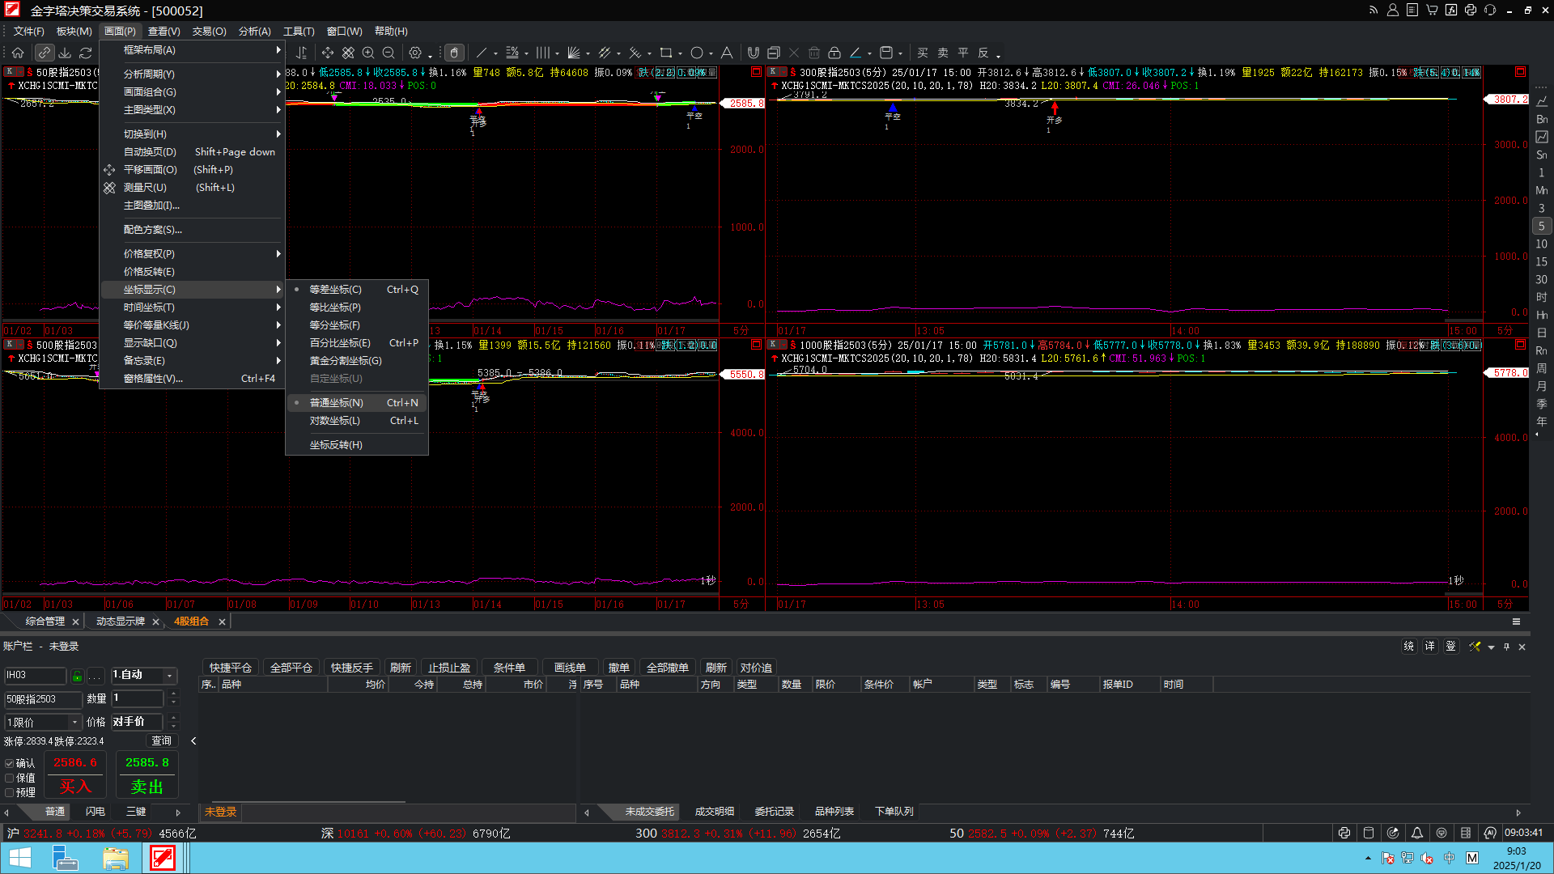Expand the 等价等量K线(J) submenu
Viewport: 1554px width, 874px height.
click(192, 325)
